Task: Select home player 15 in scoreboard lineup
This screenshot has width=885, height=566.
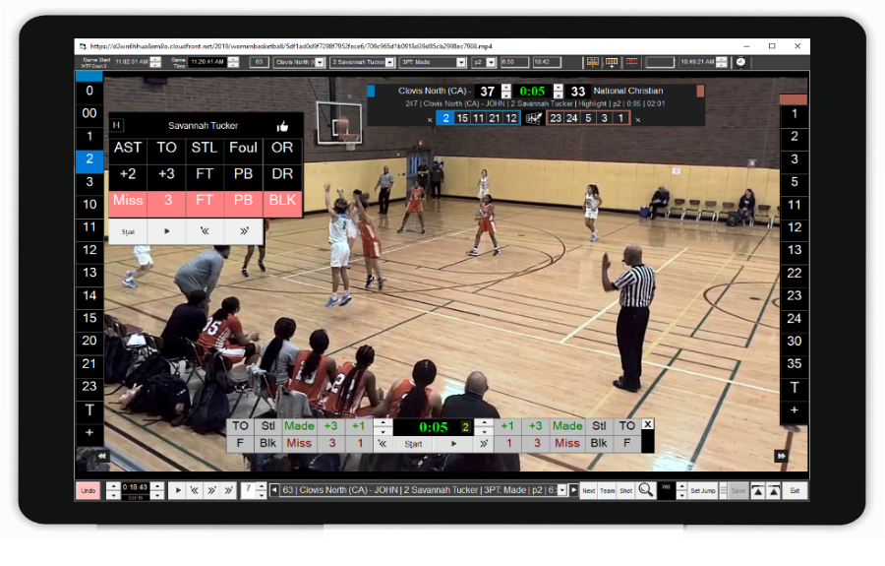Action: (462, 118)
